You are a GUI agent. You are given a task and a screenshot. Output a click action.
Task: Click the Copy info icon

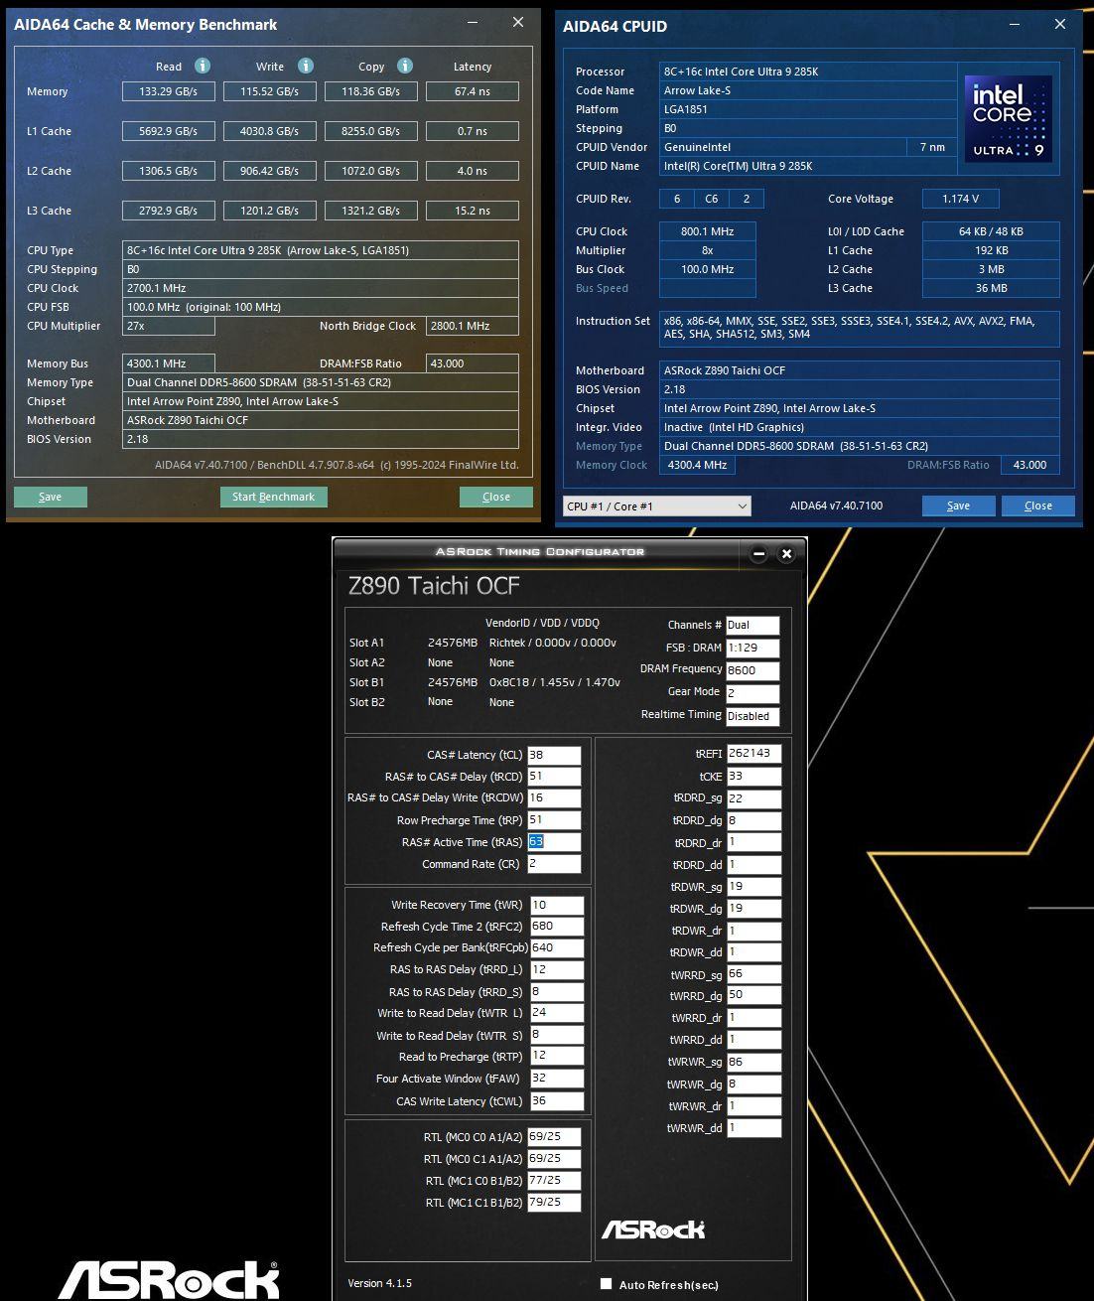point(405,66)
